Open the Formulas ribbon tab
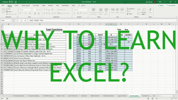The image size is (178, 100). tap(36, 6)
